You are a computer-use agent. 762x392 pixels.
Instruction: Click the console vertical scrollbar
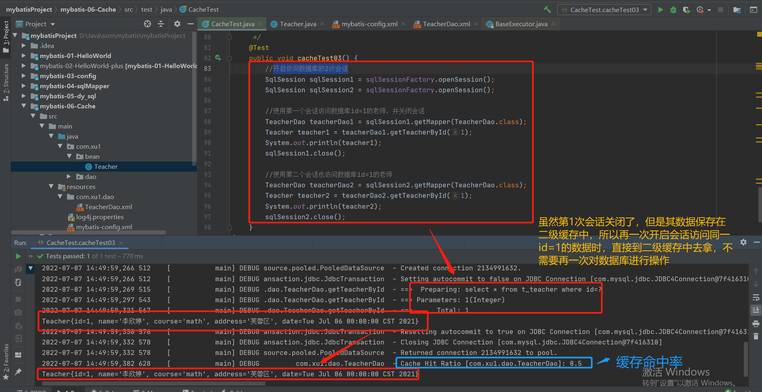coord(746,359)
